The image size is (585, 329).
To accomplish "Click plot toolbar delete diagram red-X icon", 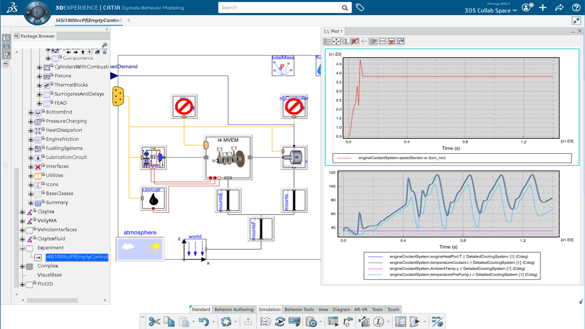I will tap(392, 41).
